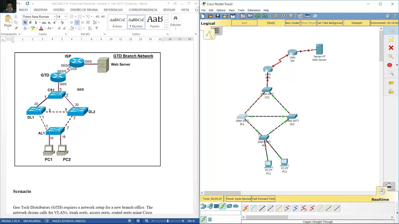Click Set Tiled Background button
This screenshot has width=399, height=224.
[330, 23]
